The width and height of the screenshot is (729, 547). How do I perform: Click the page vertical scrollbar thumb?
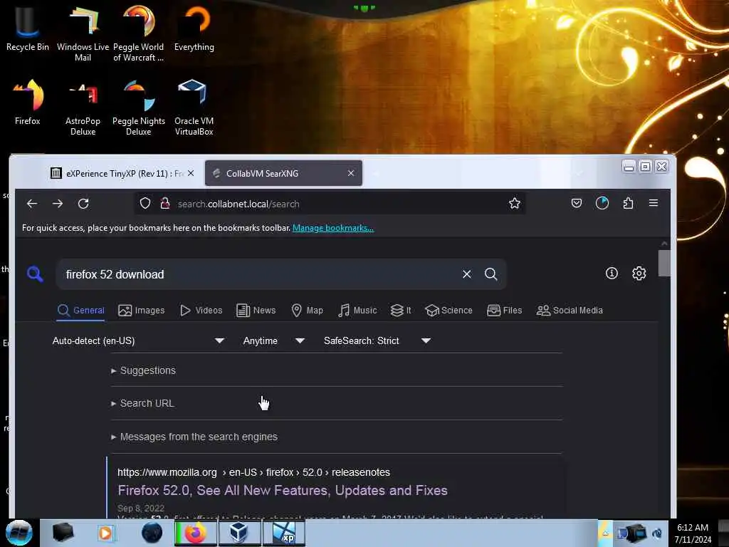[x=664, y=264]
